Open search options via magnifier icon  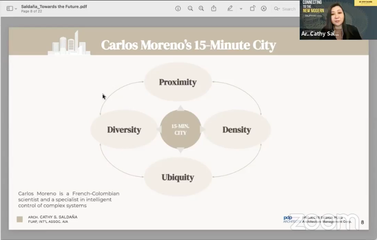pos(277,9)
